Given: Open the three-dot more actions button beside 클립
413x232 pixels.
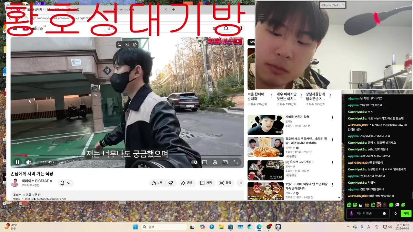Looking at the screenshot, I should pyautogui.click(x=240, y=183).
